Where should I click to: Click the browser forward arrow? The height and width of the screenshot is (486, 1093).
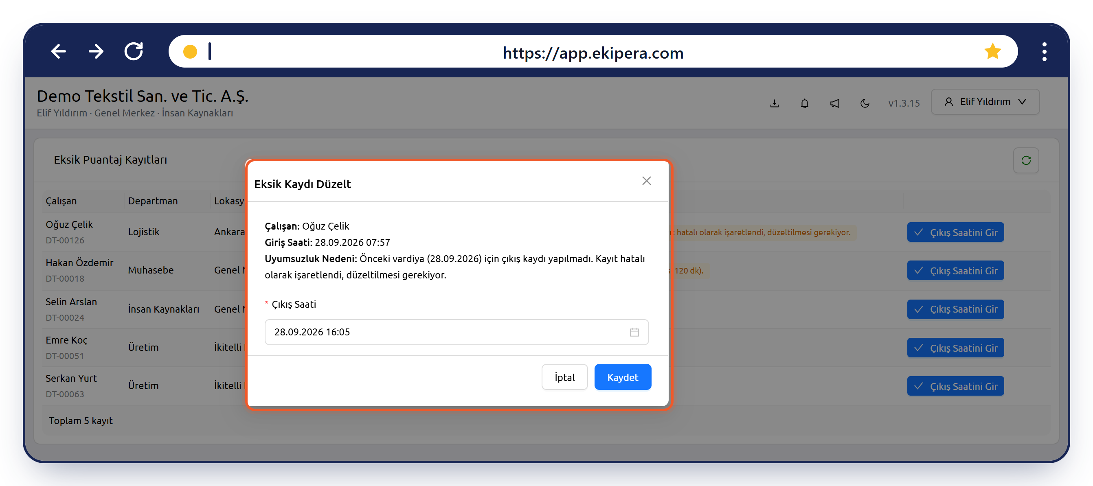[x=97, y=51]
